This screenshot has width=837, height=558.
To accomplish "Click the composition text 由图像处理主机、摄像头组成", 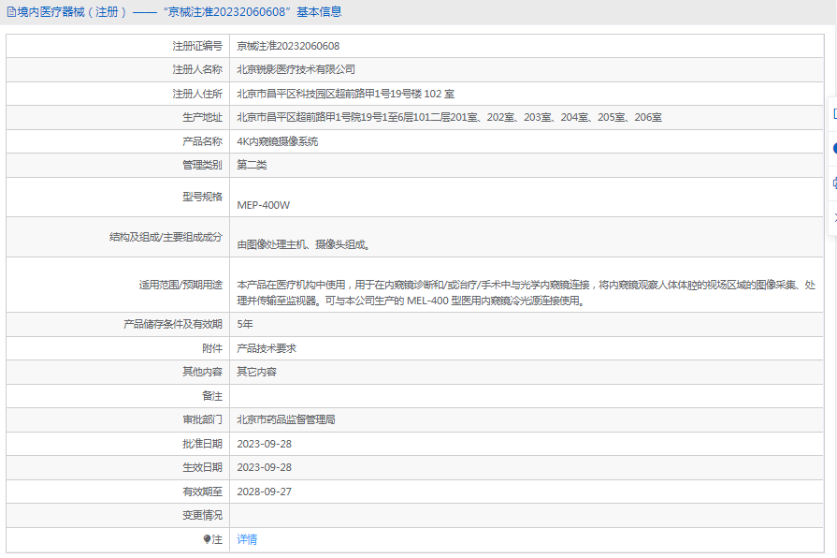I will (x=303, y=244).
